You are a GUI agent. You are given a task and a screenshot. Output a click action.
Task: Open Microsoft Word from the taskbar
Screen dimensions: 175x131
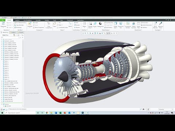(56, 113)
